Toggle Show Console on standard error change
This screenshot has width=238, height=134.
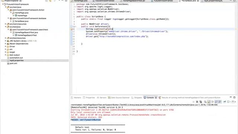tap(220, 102)
